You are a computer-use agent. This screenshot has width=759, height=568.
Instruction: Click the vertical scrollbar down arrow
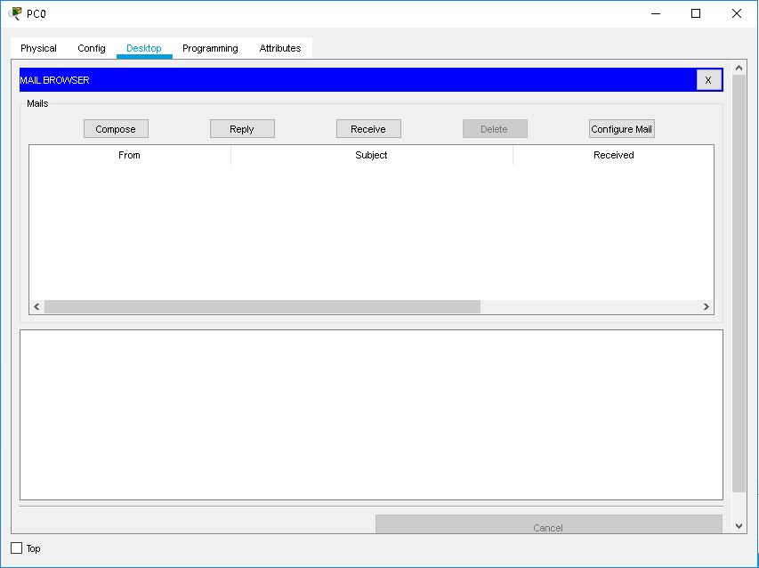(x=739, y=525)
